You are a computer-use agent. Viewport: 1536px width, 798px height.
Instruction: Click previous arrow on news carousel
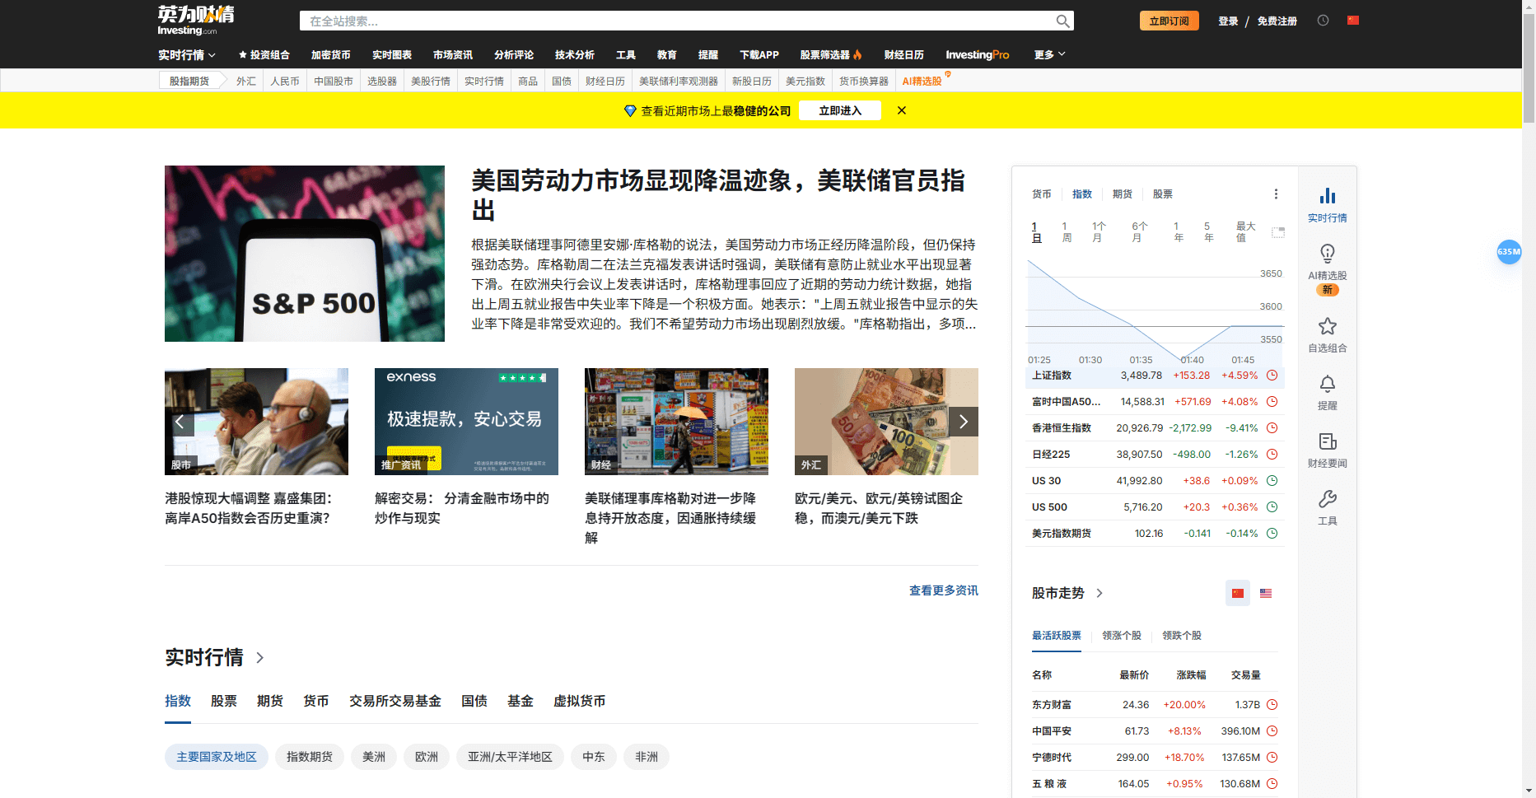pyautogui.click(x=180, y=422)
